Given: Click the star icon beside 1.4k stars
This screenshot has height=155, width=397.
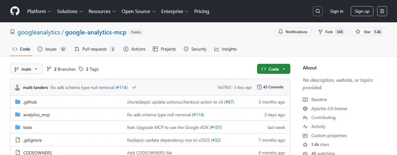Looking at the screenshot, I should (305, 144).
